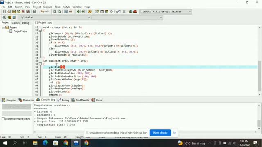Viewport: 262px width, 147px height.
Task: Open the Execute menu
Action: 47,7
